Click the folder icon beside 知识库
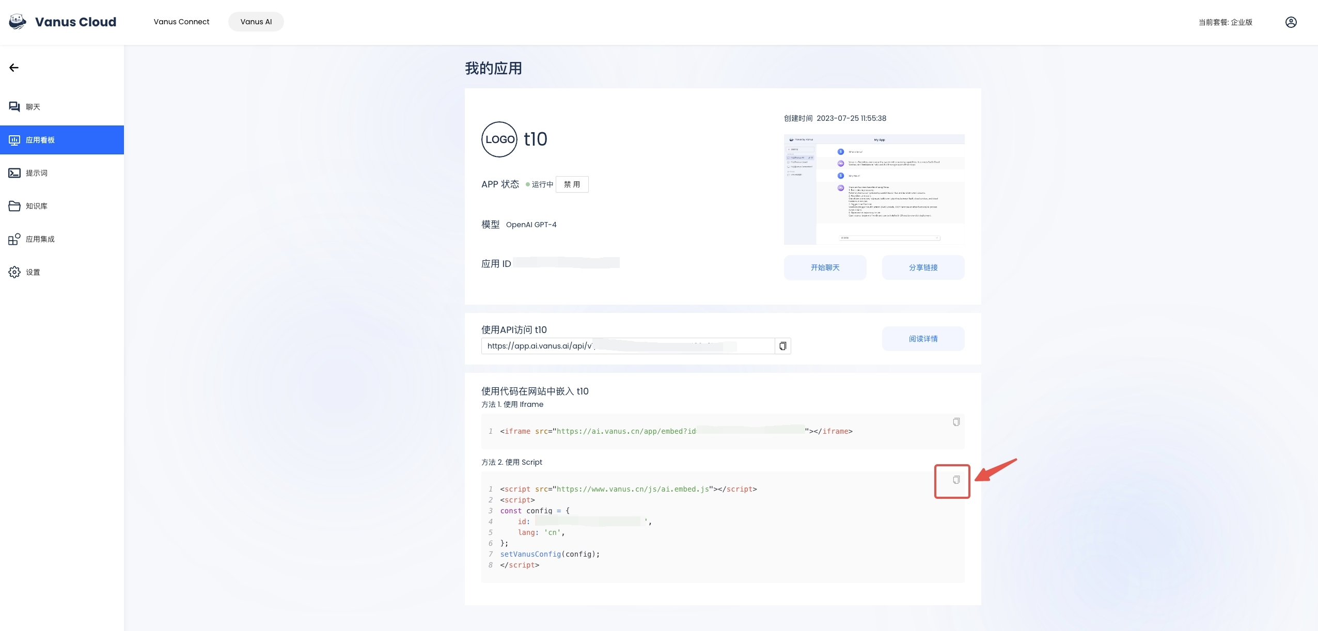This screenshot has height=631, width=1318. tap(14, 206)
